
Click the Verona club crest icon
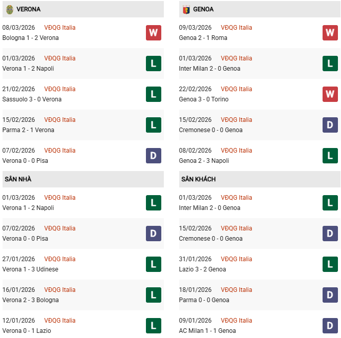click(9, 9)
